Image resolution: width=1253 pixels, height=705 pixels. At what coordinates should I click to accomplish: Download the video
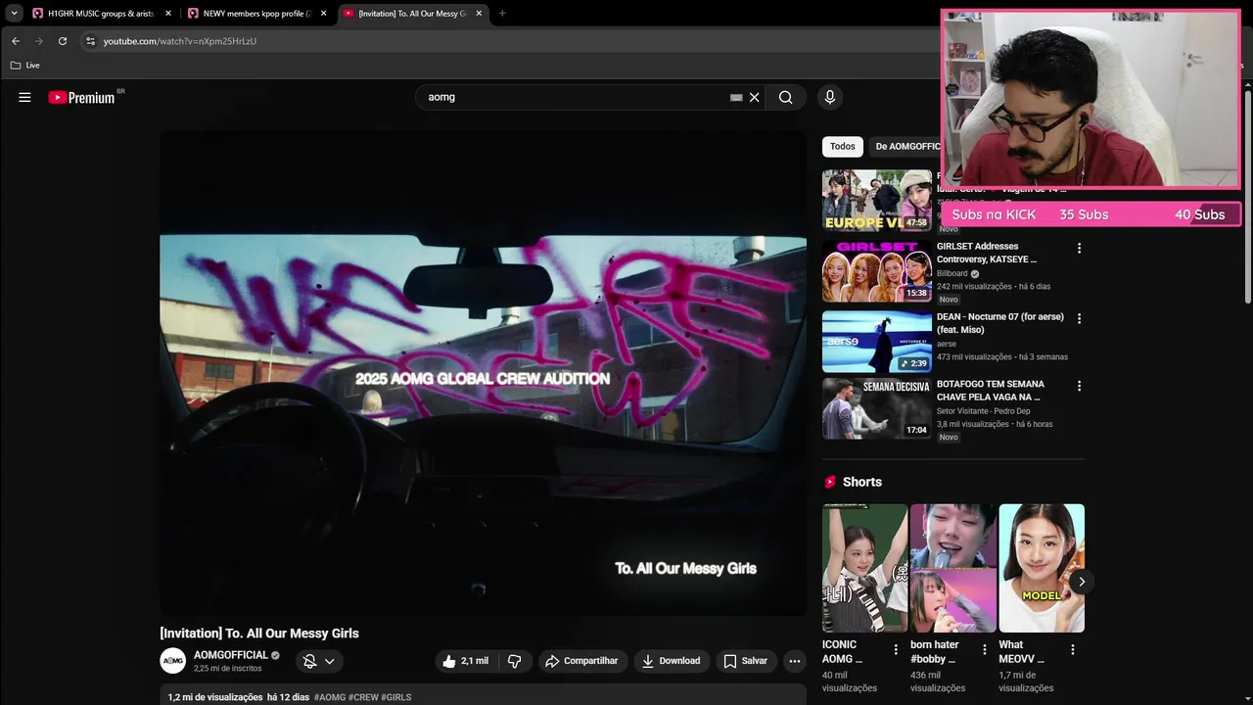point(671,661)
